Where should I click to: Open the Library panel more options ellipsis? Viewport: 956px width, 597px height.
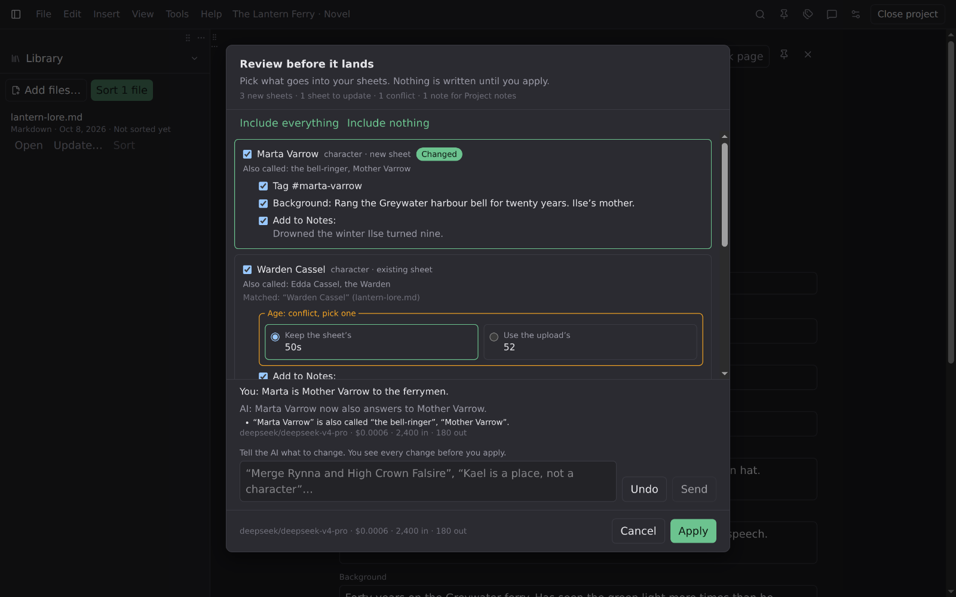tap(201, 38)
